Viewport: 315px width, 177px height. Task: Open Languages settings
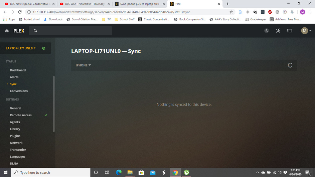pyautogui.click(x=17, y=157)
